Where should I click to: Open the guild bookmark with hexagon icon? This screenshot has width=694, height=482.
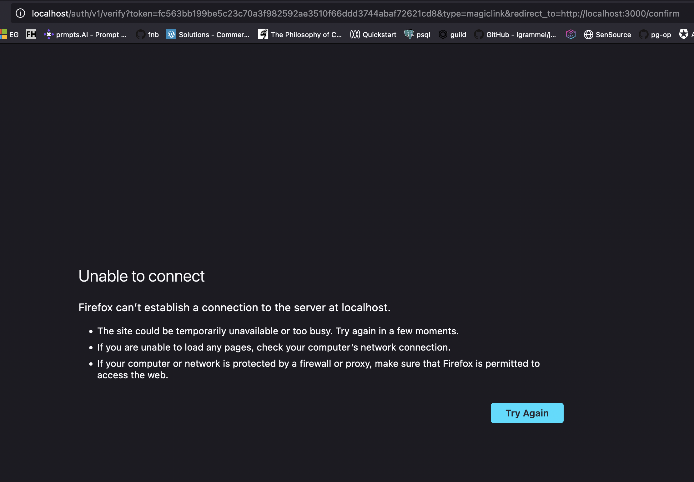[x=452, y=34]
